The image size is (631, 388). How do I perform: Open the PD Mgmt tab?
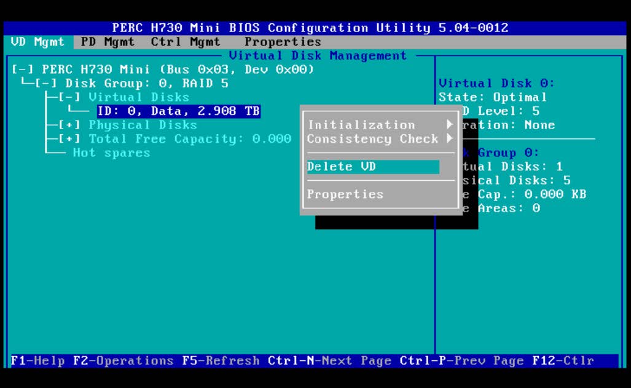point(108,42)
